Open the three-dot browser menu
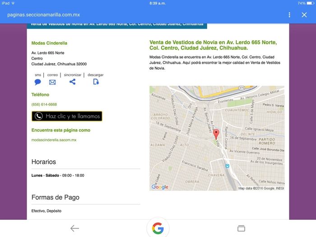Image resolution: width=316 pixels, height=237 pixels. (x=289, y=15)
